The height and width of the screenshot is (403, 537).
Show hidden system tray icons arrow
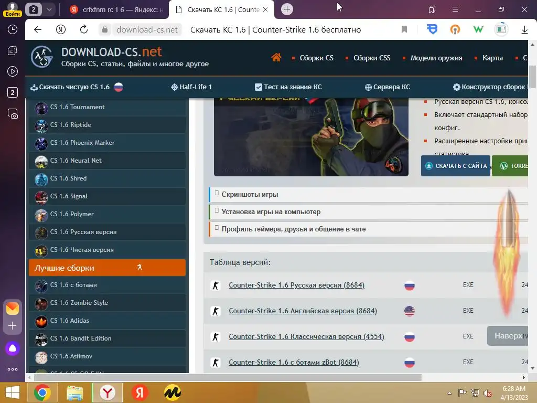point(449,393)
